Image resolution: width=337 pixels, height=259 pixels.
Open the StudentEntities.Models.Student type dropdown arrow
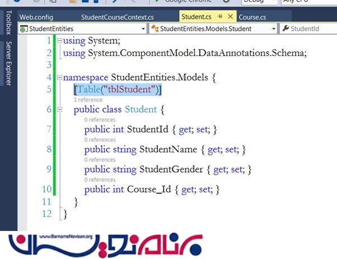(274, 29)
